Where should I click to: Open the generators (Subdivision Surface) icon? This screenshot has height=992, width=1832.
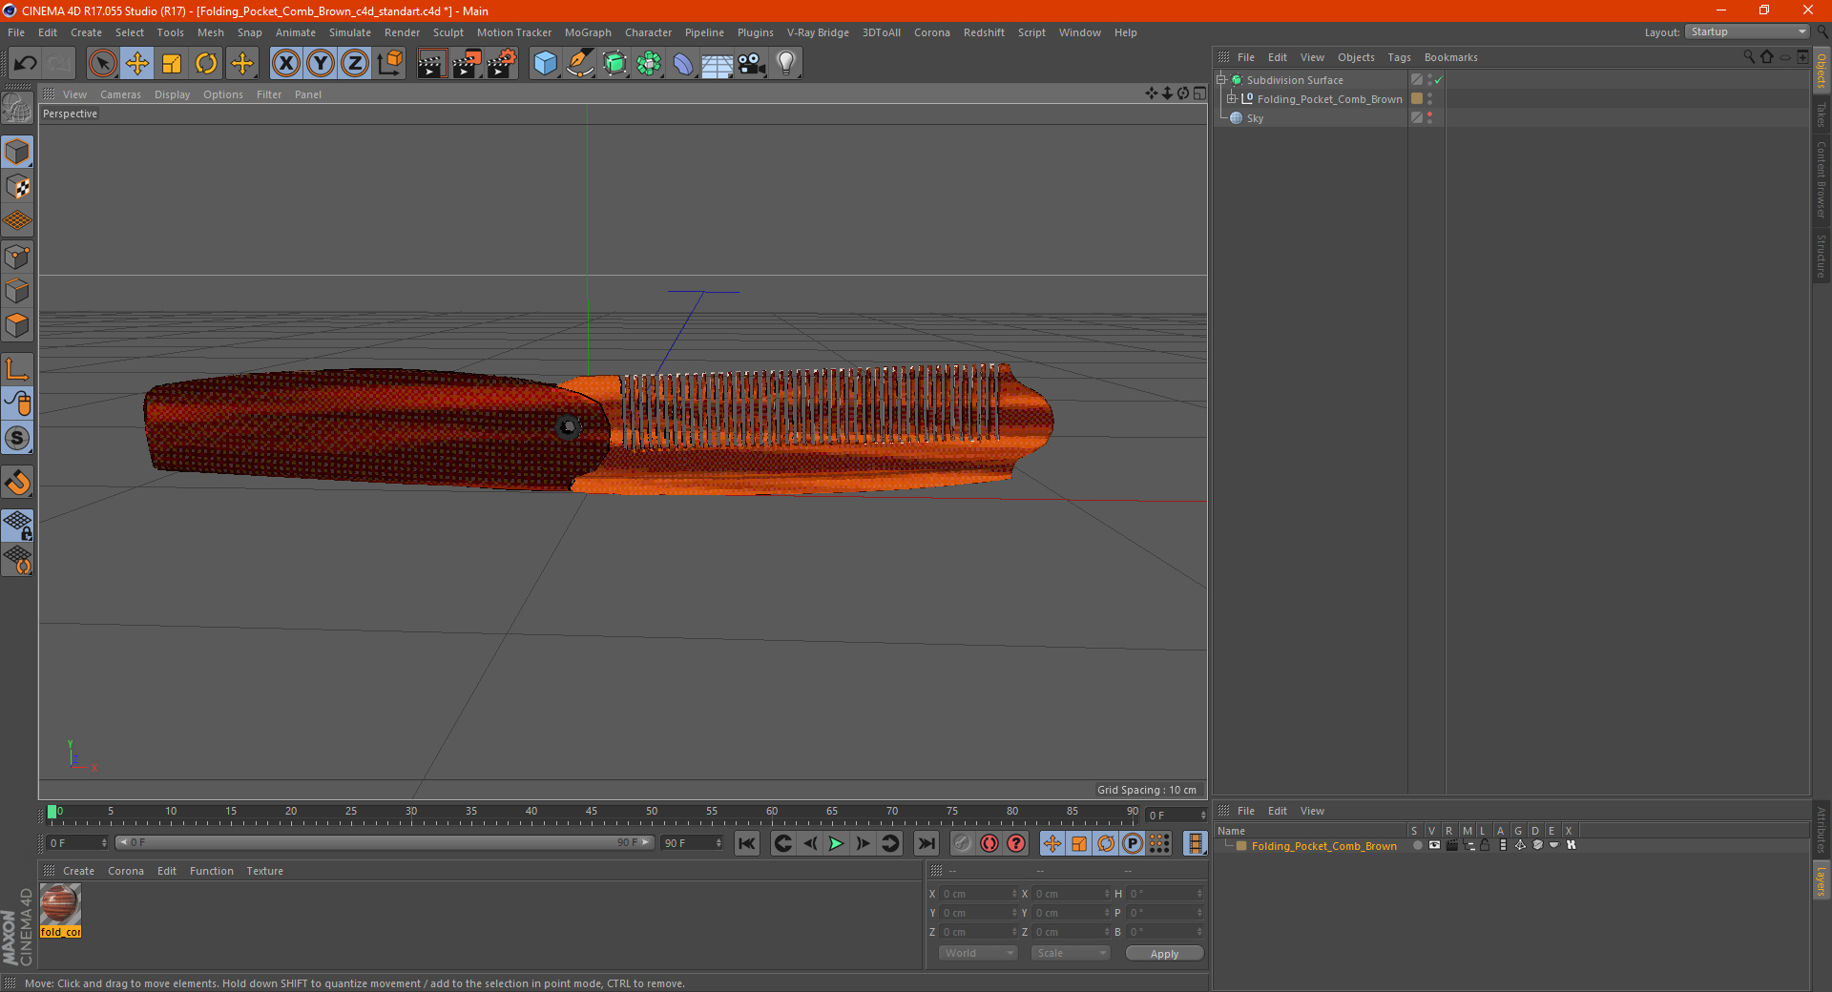pyautogui.click(x=614, y=64)
